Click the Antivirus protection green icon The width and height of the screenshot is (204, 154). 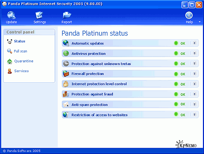pyautogui.click(x=66, y=53)
